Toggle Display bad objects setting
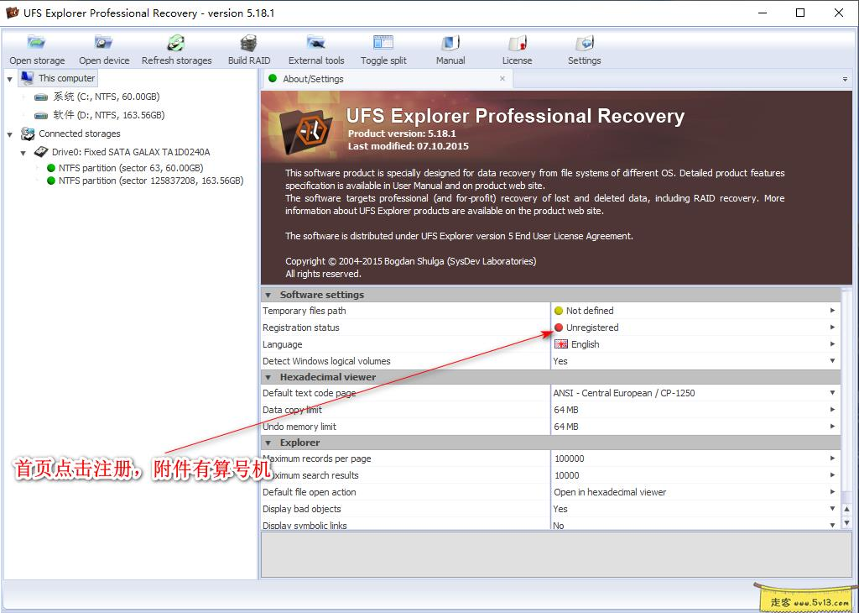 [831, 509]
